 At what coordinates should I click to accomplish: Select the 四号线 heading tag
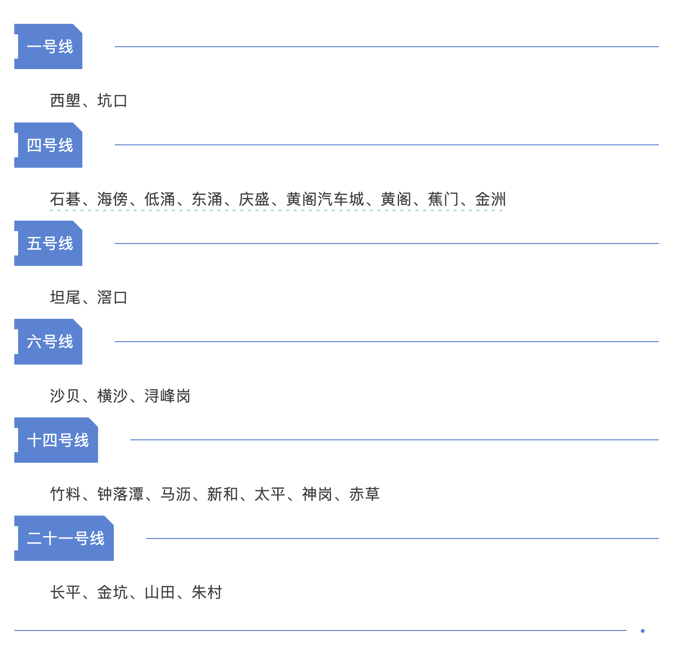(x=49, y=145)
